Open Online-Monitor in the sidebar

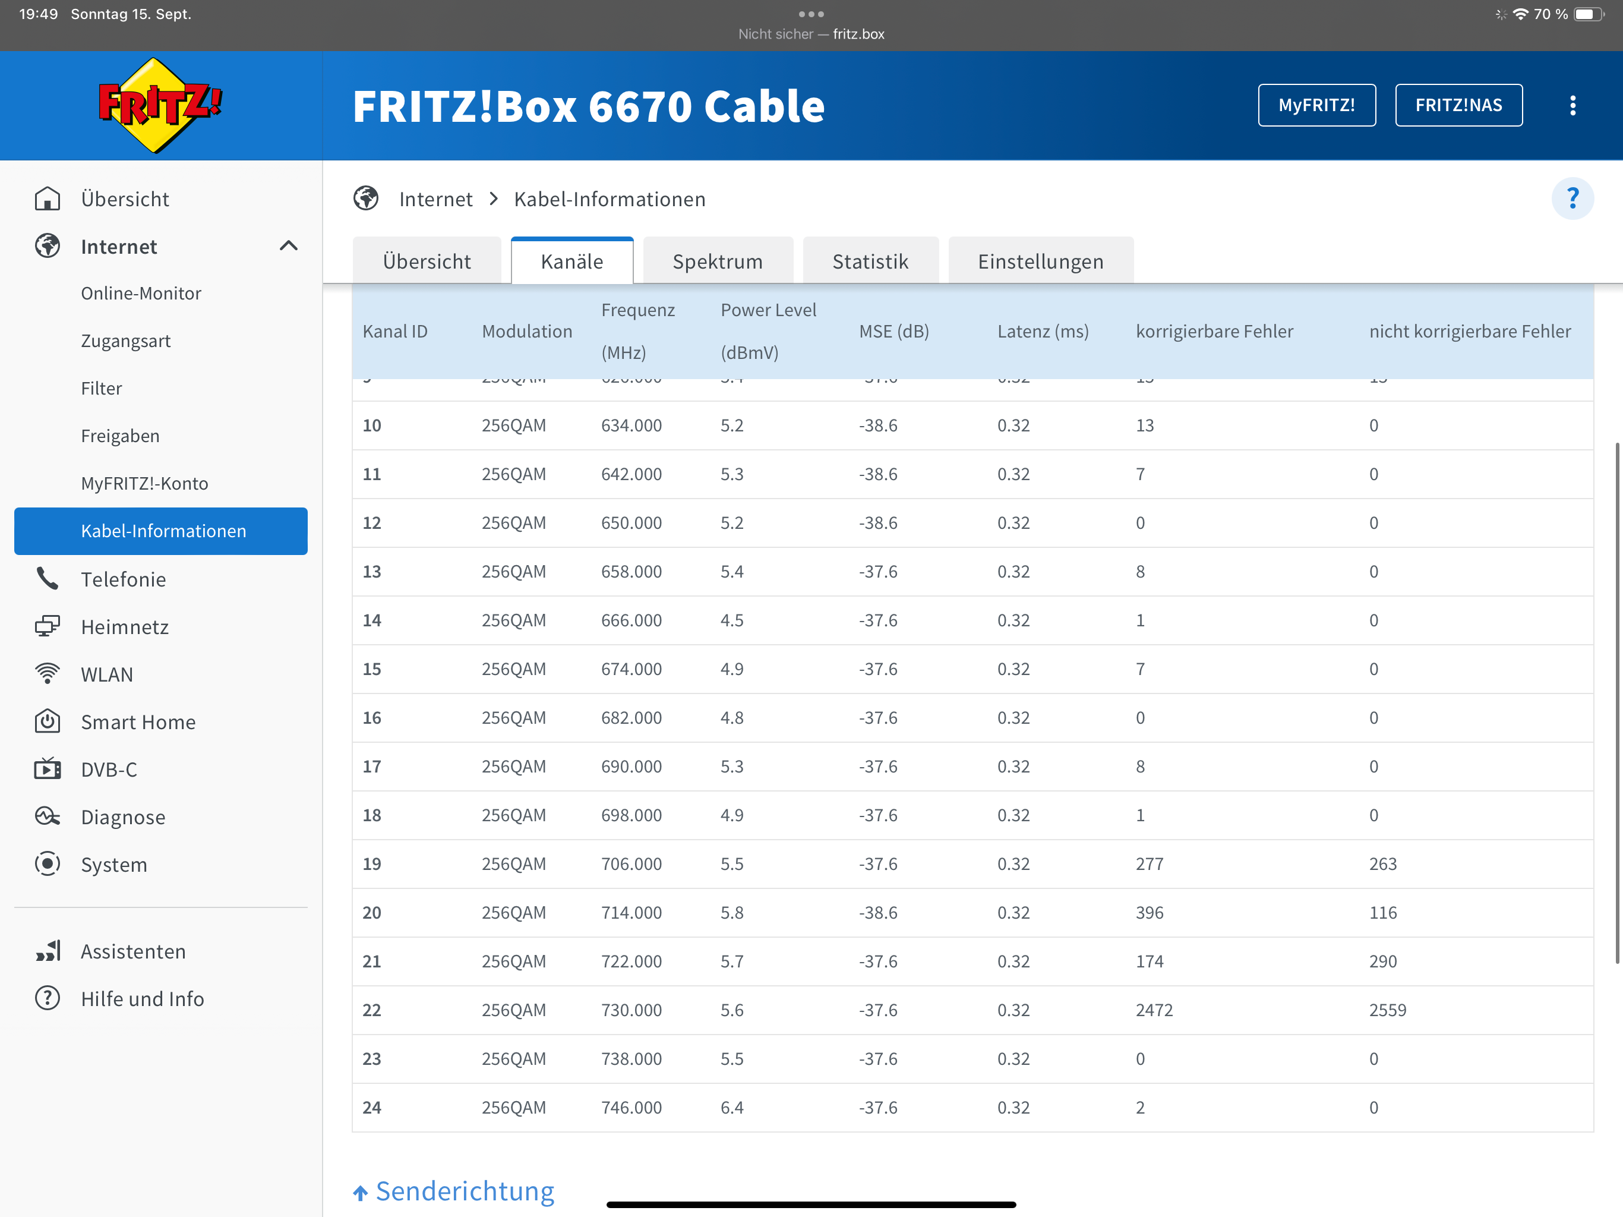141,294
